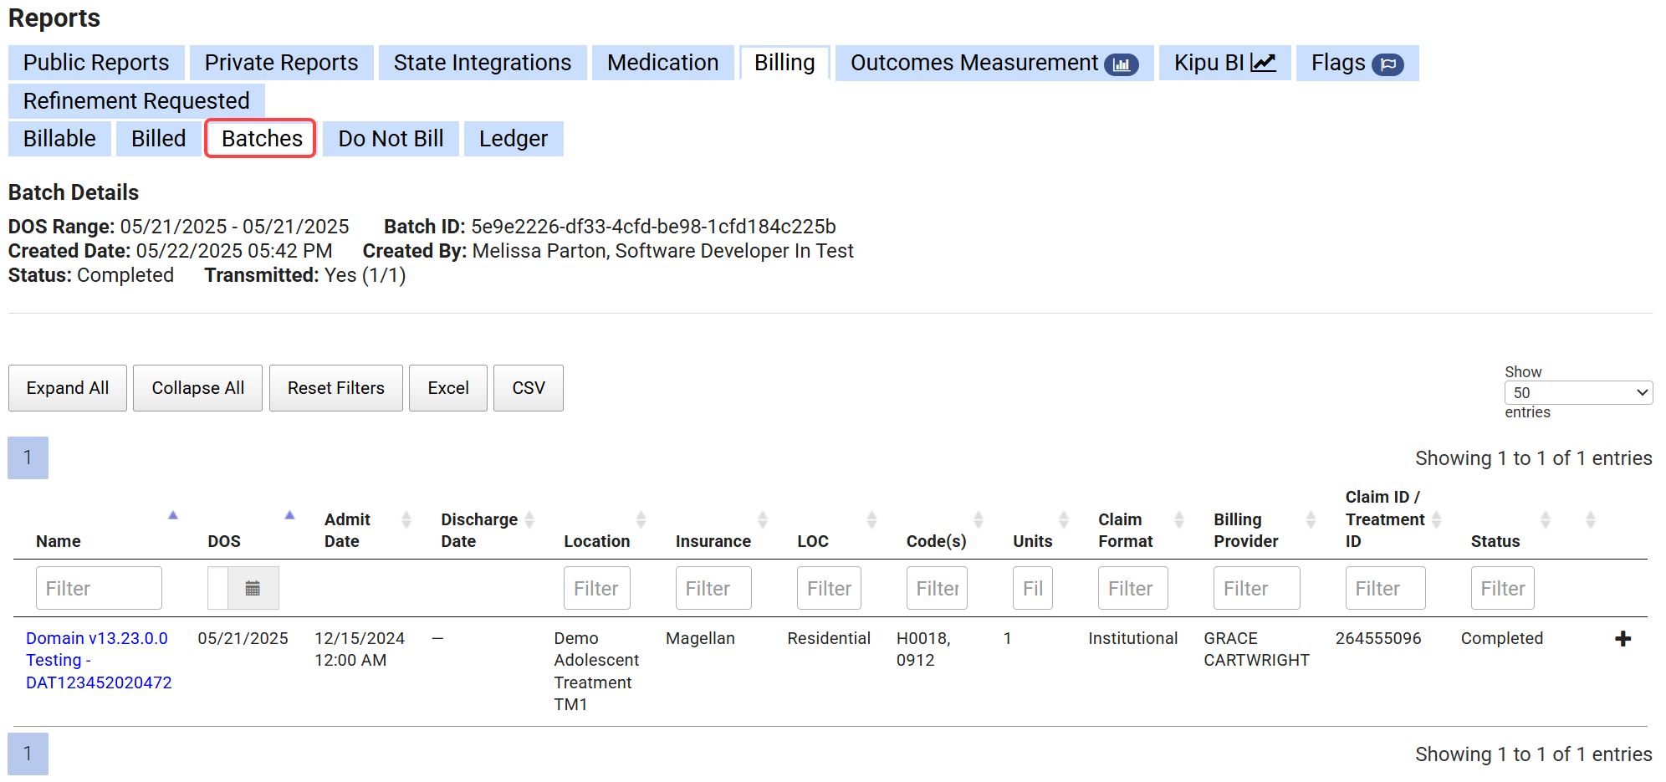Select the Do Not Bill tab
1666x782 pixels.
(x=391, y=139)
